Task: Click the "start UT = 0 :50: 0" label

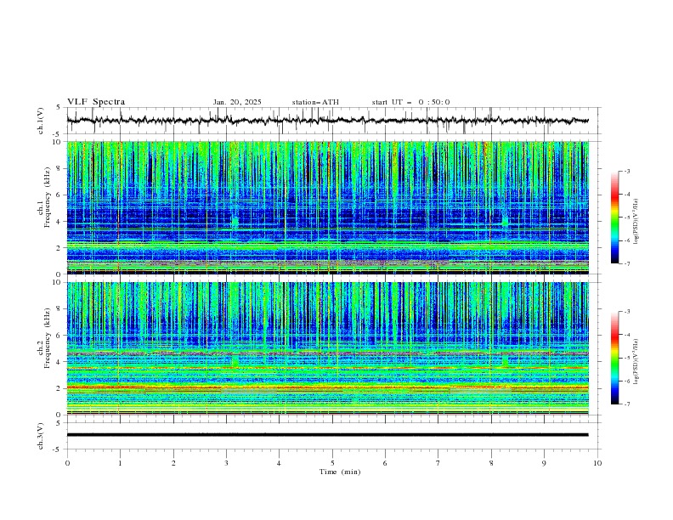Action: point(410,102)
